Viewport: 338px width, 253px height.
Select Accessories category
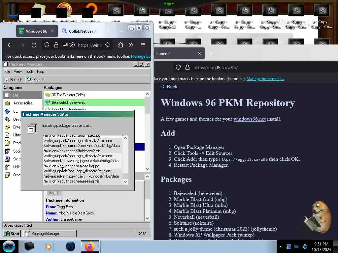[22, 103]
